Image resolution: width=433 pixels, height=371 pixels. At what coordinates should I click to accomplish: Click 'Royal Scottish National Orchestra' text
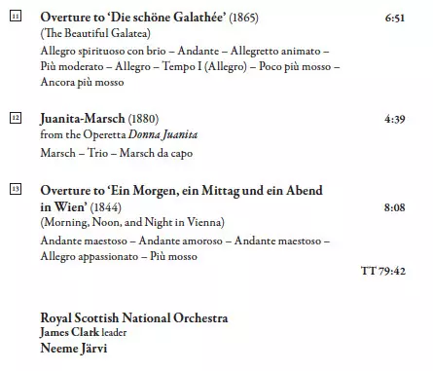click(134, 318)
